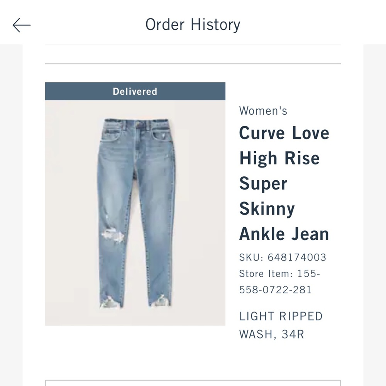Select the Curve Love text line
This screenshot has height=386, width=386.
(284, 132)
